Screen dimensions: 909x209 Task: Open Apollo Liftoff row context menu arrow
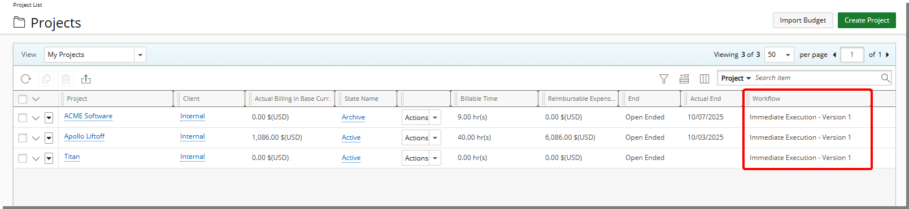[x=49, y=138]
